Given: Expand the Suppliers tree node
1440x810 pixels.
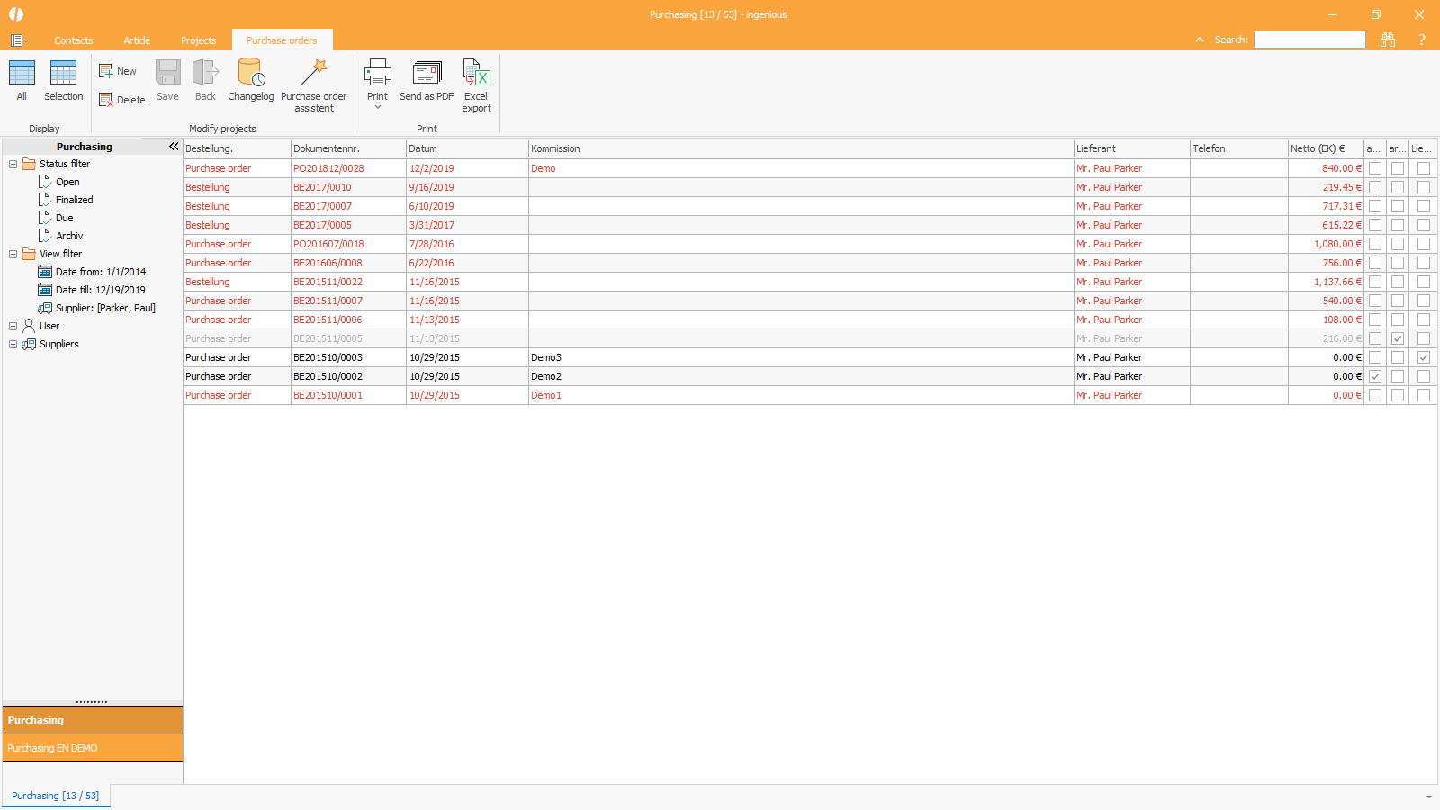Looking at the screenshot, I should tap(13, 344).
